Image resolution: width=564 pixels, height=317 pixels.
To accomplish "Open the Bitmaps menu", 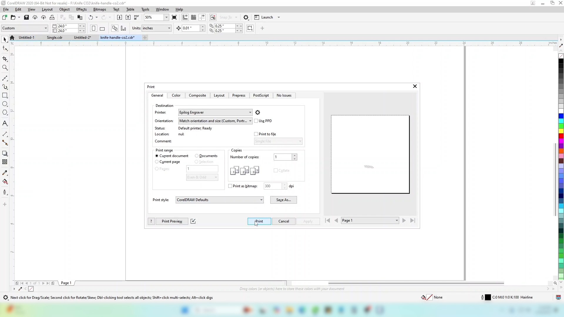I will pyautogui.click(x=99, y=9).
